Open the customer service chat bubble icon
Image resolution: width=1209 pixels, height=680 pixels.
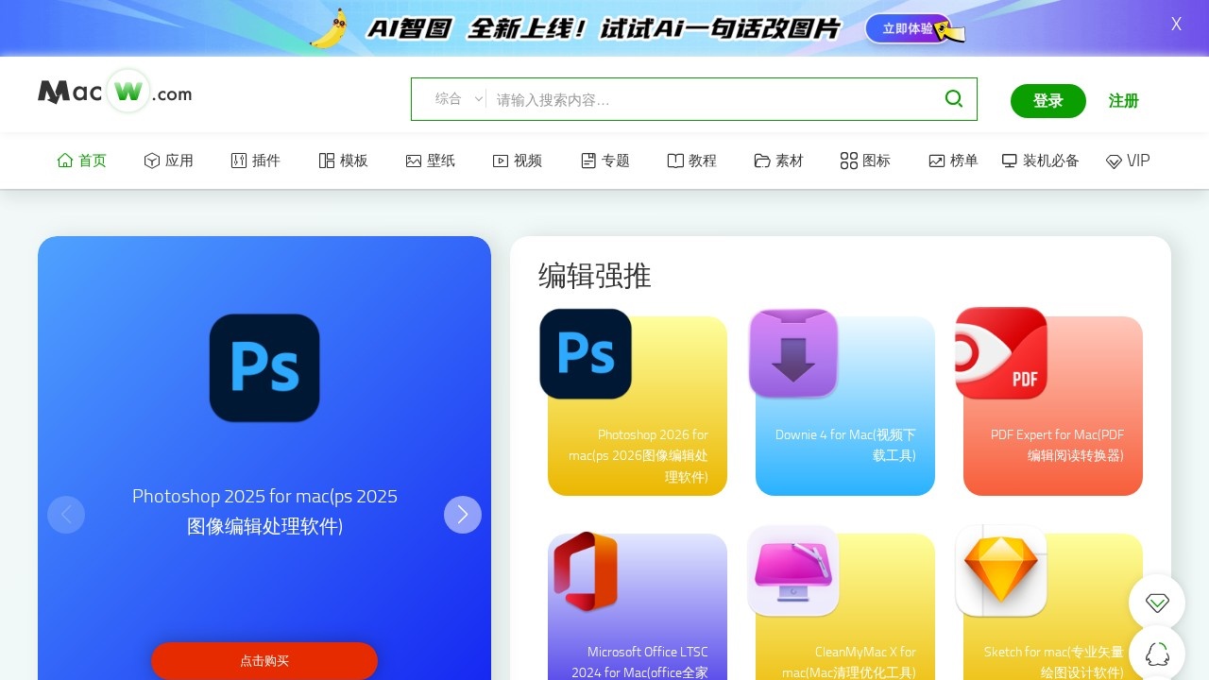coord(1157,653)
